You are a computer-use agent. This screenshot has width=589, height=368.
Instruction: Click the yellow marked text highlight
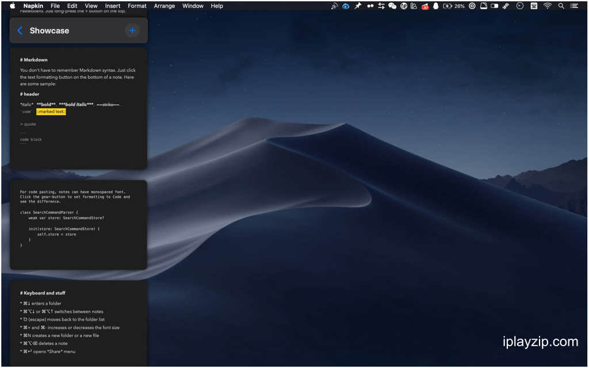coord(51,112)
